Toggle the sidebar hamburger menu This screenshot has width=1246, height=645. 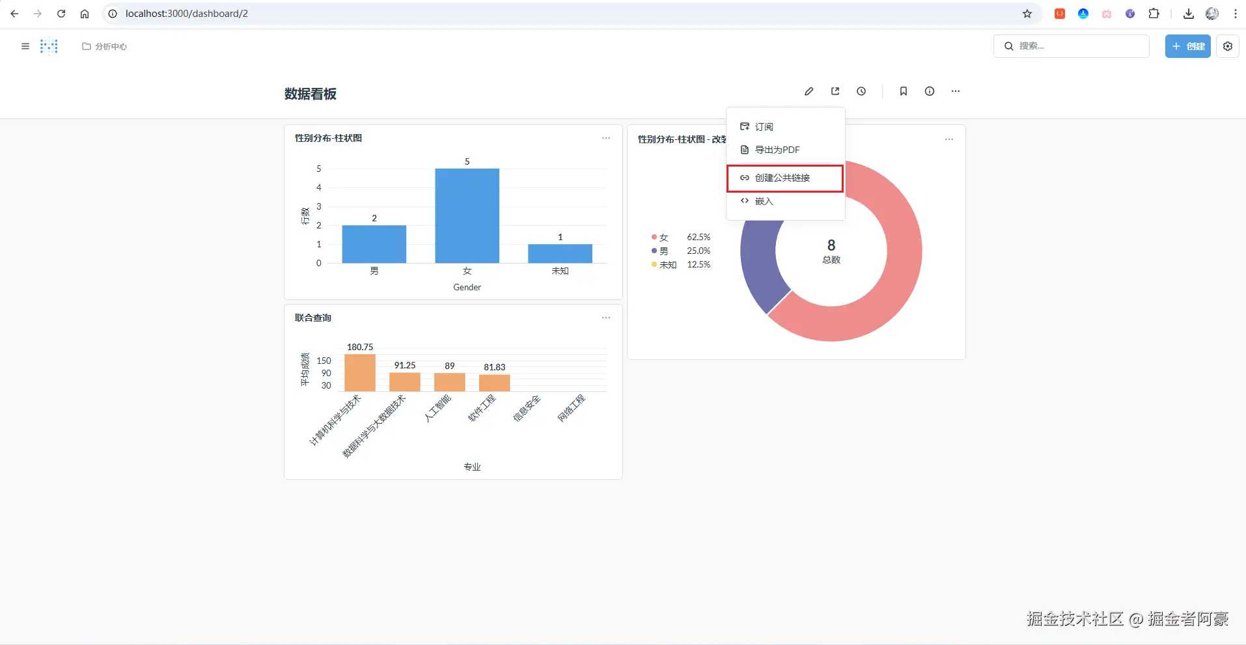click(25, 46)
